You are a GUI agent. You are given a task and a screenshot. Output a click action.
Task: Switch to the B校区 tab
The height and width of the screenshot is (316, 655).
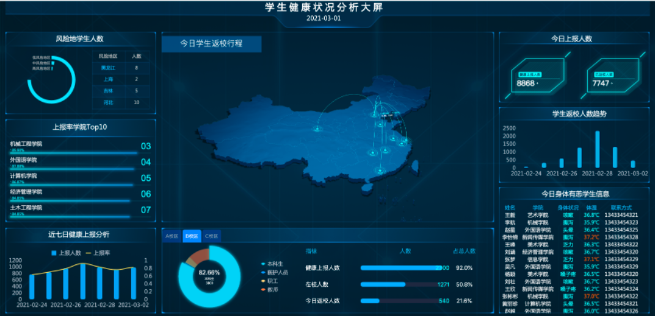192,236
